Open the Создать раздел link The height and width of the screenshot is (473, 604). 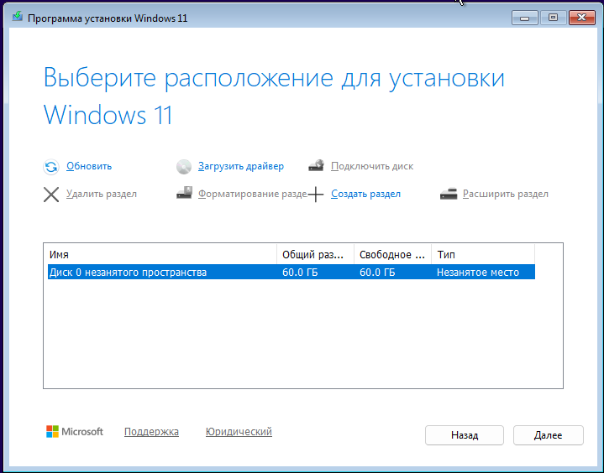pyautogui.click(x=365, y=194)
